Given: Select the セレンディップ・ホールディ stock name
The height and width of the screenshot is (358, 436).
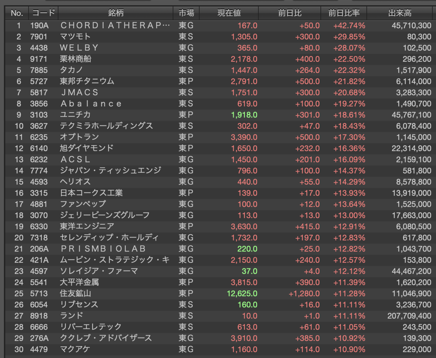Looking at the screenshot, I should [109, 238].
